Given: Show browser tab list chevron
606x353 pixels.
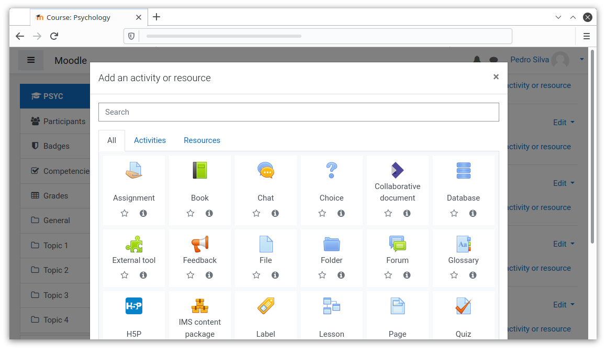Looking at the screenshot, I should point(558,17).
